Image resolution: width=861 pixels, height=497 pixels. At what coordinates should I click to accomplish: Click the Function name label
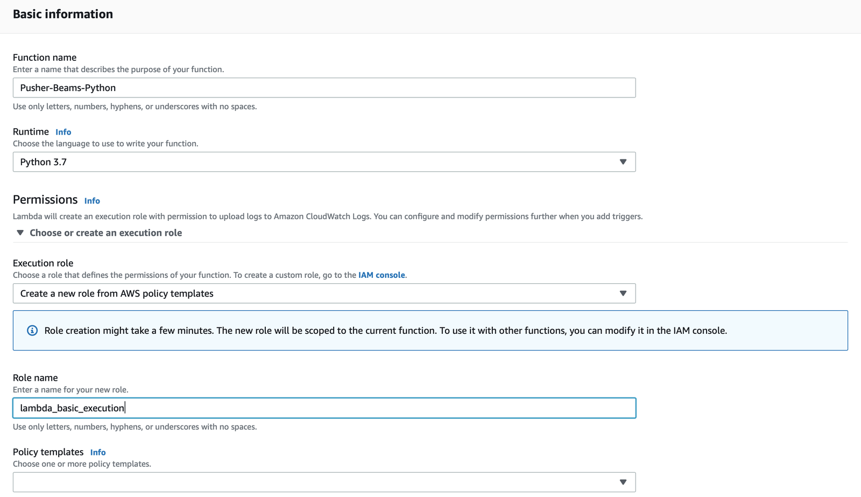[x=45, y=58]
